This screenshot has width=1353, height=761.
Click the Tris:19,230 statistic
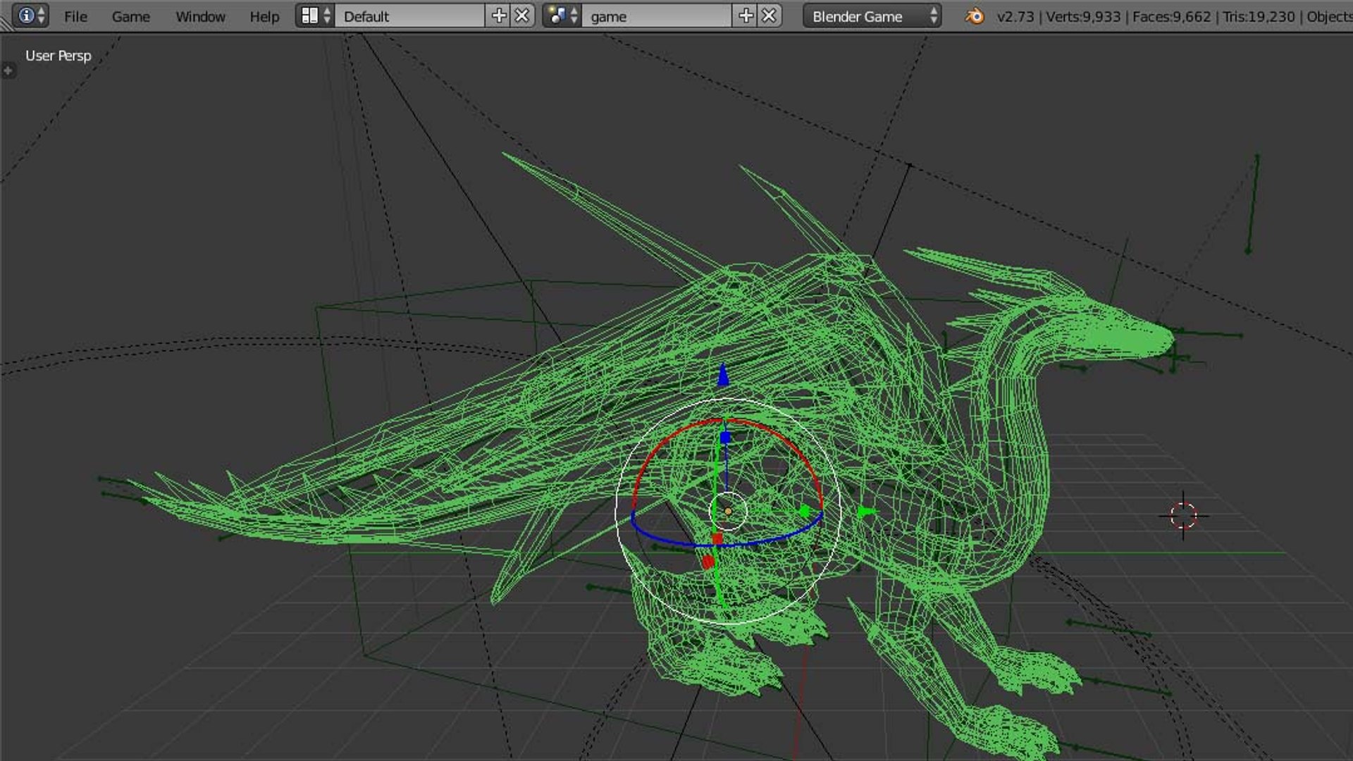1259,16
